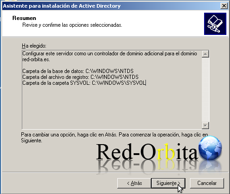230x194 pixels.
Task: Click the Red-Orbita watermark logo text
Action: click(x=147, y=151)
